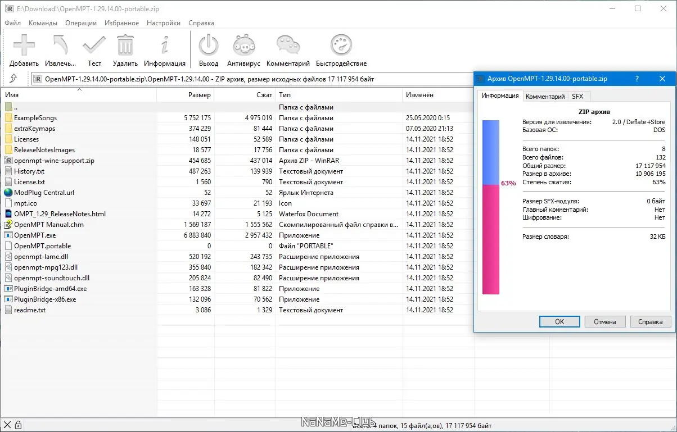Select the Информация tab in dialog
The height and width of the screenshot is (432, 677).
500,96
